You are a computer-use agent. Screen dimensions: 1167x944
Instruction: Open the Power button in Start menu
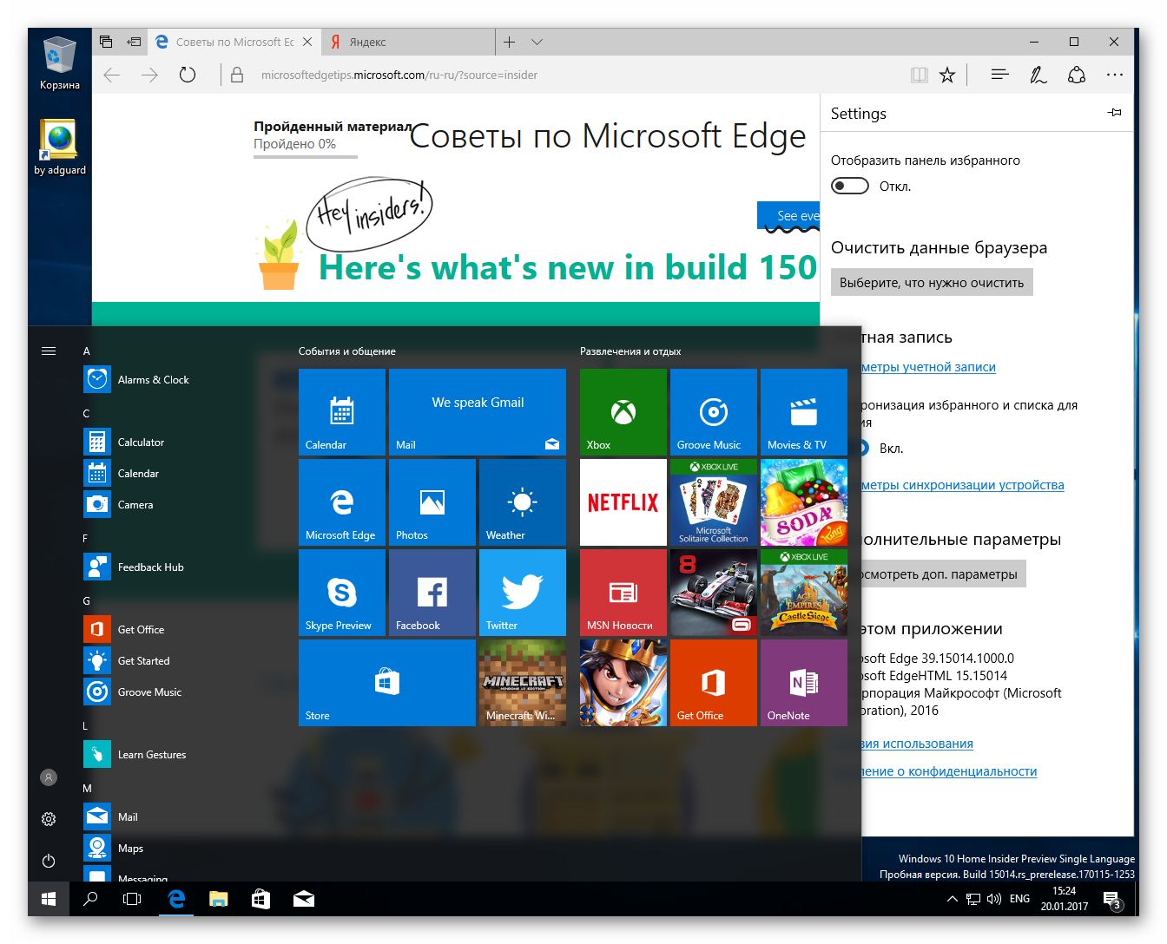(x=49, y=861)
